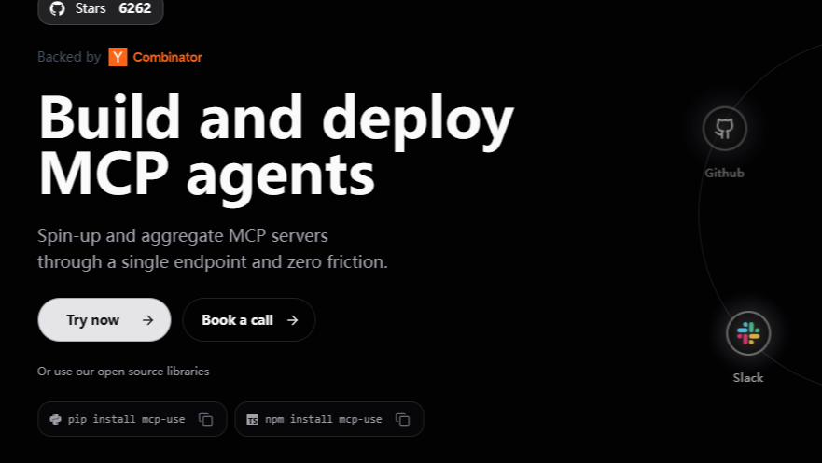Open the Combinator link
822x463 pixels.
click(167, 57)
